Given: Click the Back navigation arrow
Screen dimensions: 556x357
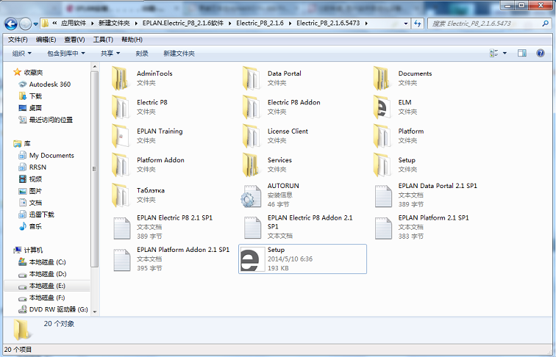Looking at the screenshot, I should click(13, 24).
